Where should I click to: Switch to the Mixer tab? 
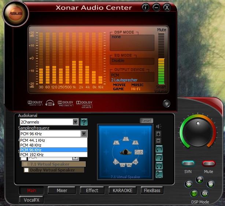tap(62, 191)
